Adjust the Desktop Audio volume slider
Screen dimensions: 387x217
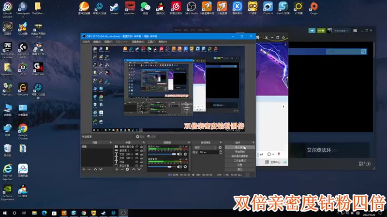(162, 167)
